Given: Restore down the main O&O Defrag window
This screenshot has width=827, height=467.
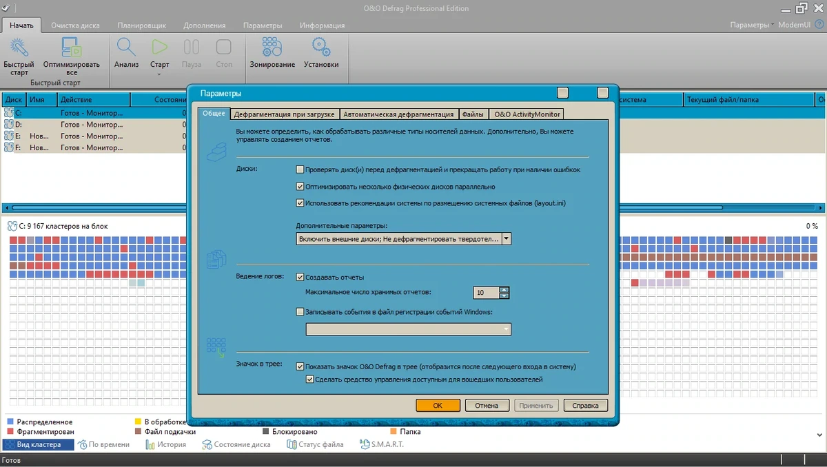Looking at the screenshot, I should pyautogui.click(x=801, y=8).
